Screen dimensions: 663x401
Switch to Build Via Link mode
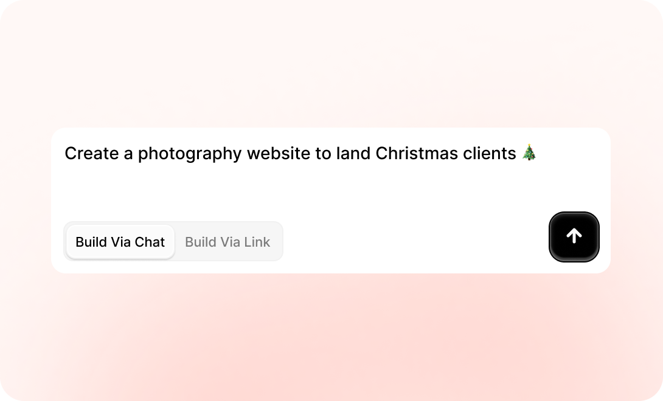(227, 242)
